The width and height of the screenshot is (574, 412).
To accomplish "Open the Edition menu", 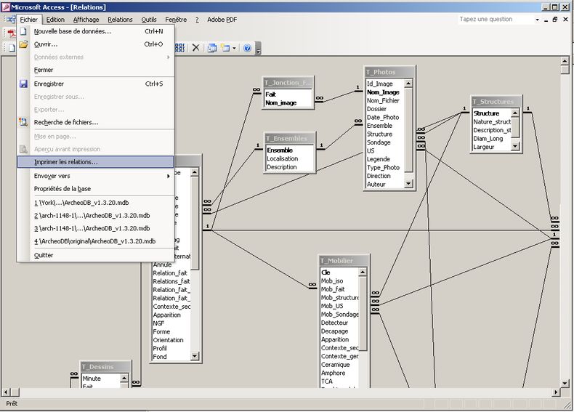I will [x=55, y=20].
